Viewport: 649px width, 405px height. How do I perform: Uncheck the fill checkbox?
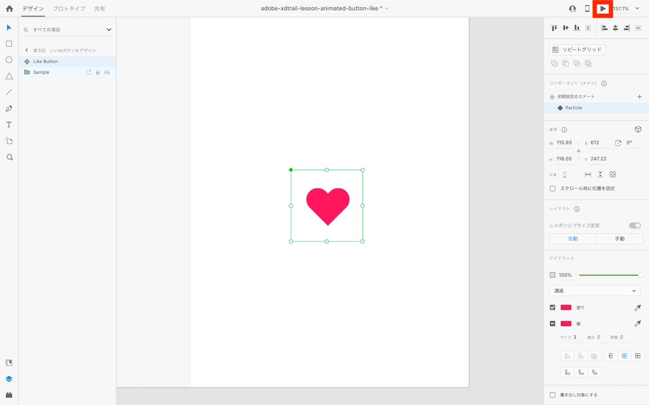553,307
